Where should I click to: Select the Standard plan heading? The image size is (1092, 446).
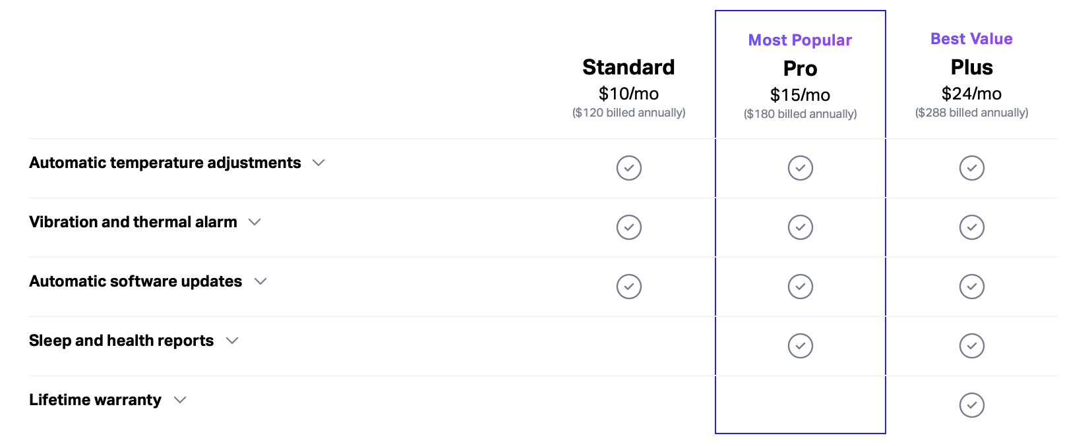[x=628, y=67]
